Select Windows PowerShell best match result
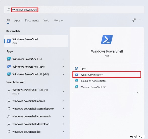 [36, 41]
